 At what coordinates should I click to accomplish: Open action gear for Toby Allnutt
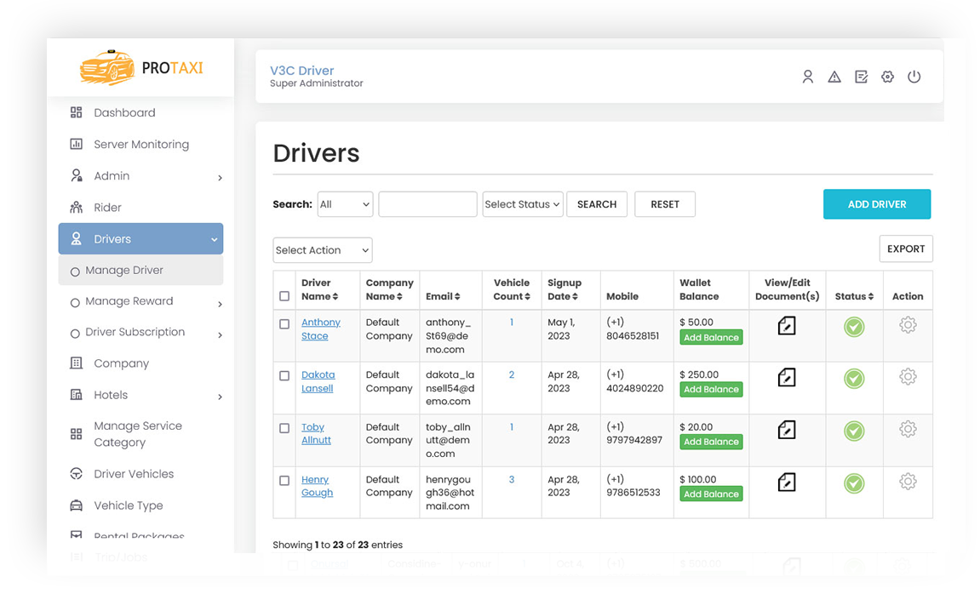[908, 429]
